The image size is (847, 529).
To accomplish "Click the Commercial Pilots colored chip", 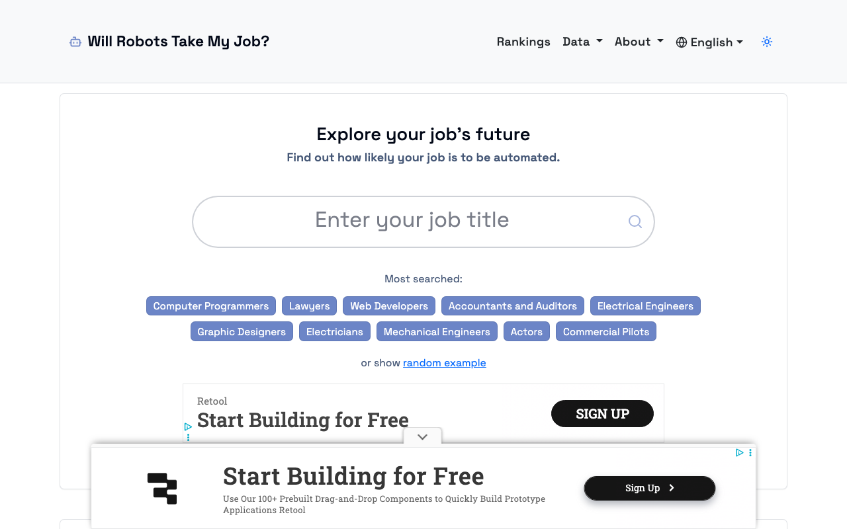I will pos(605,331).
